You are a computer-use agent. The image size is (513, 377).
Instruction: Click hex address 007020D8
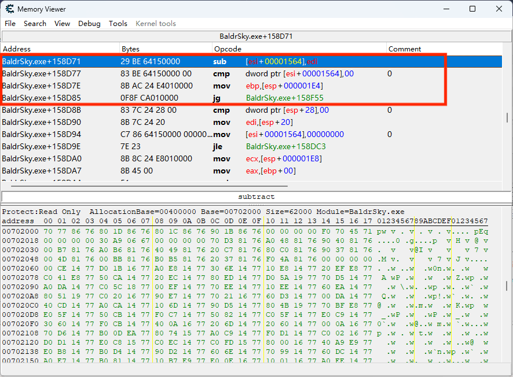pos(20,315)
